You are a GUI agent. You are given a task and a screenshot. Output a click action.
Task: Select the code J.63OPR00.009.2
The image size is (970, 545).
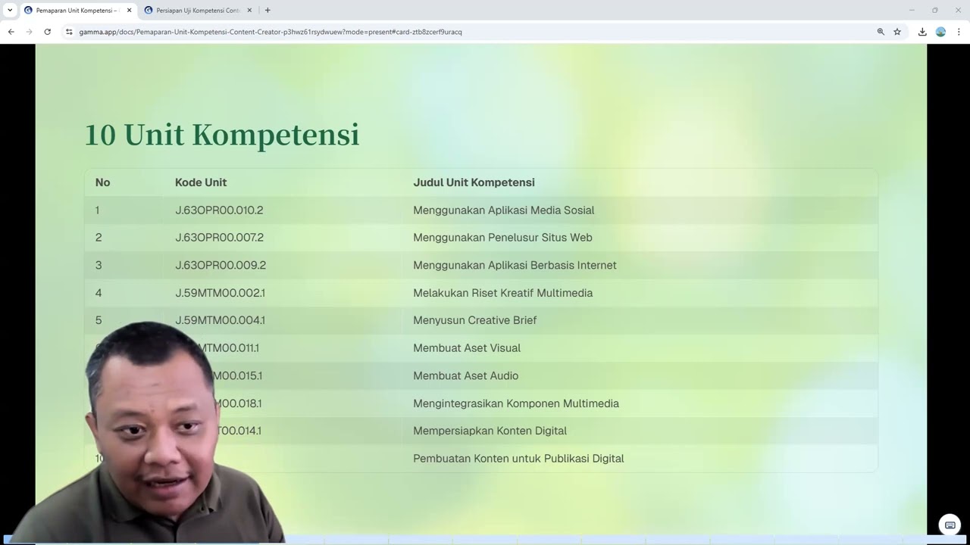click(x=221, y=266)
